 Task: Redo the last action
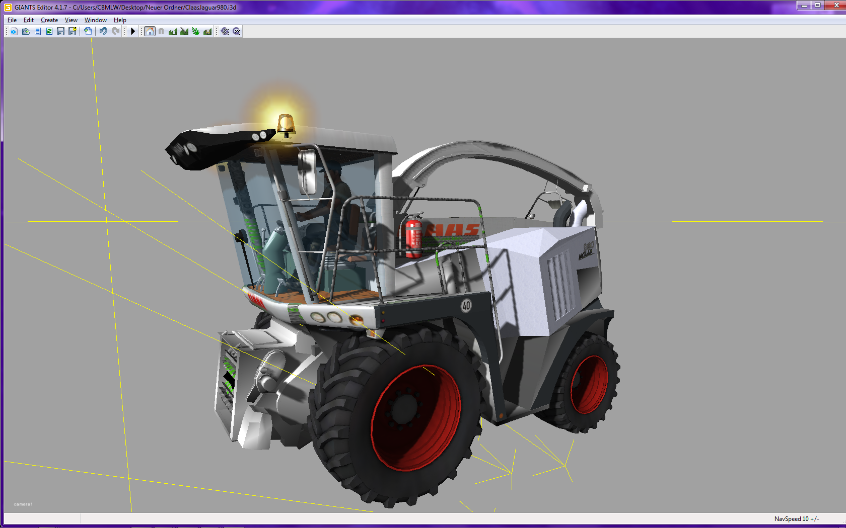115,31
